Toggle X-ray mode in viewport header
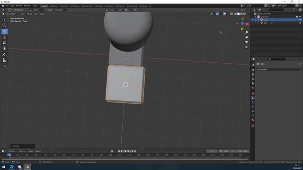Viewport: 303px width, 170px height. 232,14
